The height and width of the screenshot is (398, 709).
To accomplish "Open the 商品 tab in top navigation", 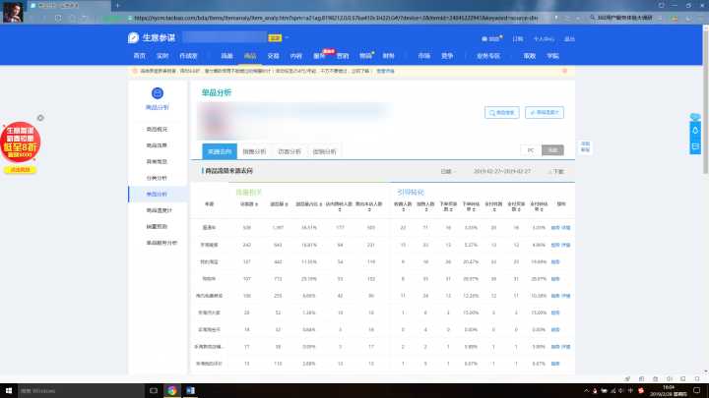I will [x=249, y=57].
